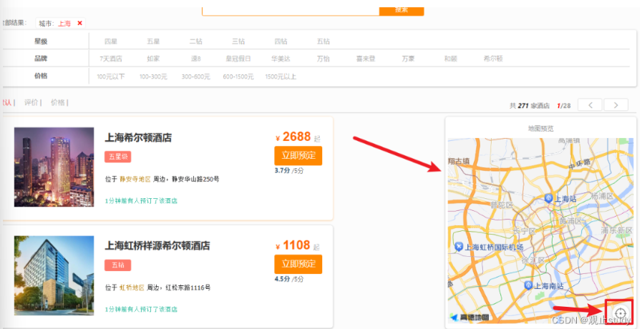The image size is (642, 329).
Task: Click the 共 271 家酒店 count
Action: (x=530, y=106)
